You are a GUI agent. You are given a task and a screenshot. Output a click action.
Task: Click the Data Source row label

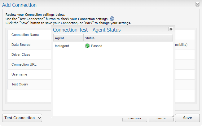pos(21,45)
